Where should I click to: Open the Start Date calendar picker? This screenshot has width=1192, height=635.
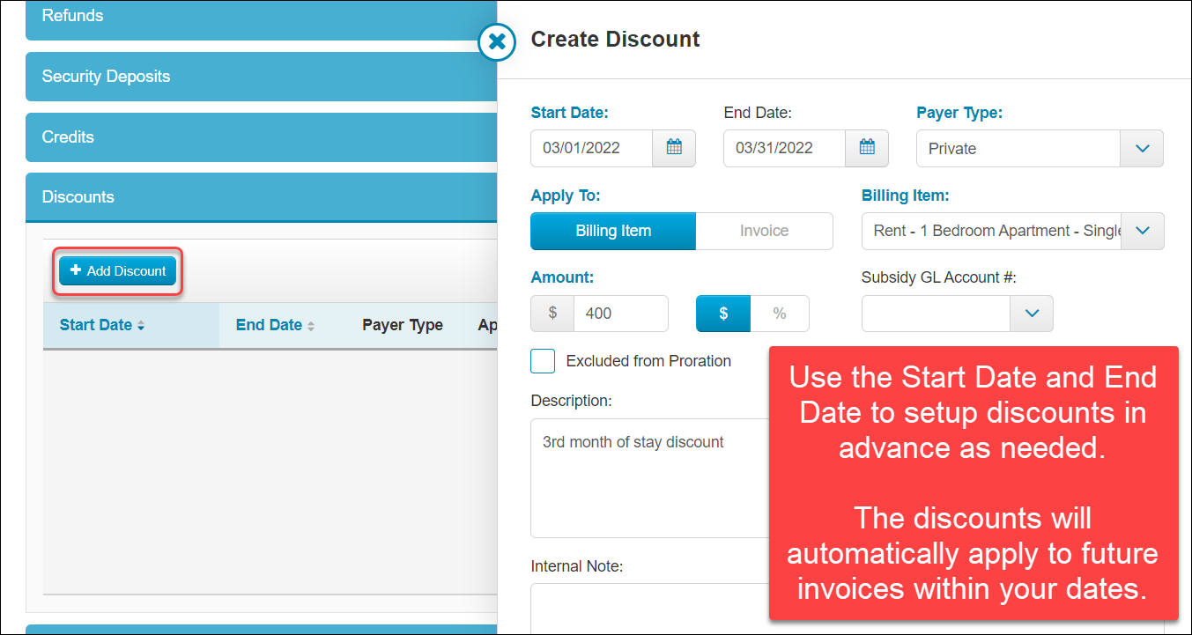(x=674, y=148)
